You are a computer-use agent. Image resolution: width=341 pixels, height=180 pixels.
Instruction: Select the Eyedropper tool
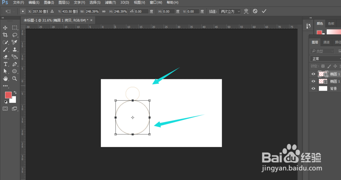(15, 42)
